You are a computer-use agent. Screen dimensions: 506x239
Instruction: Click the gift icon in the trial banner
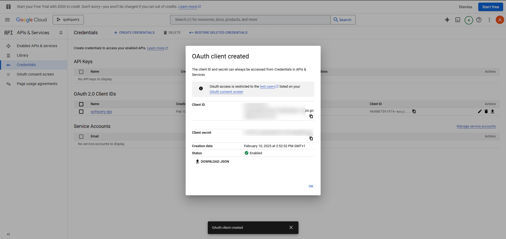pyautogui.click(x=8, y=7)
